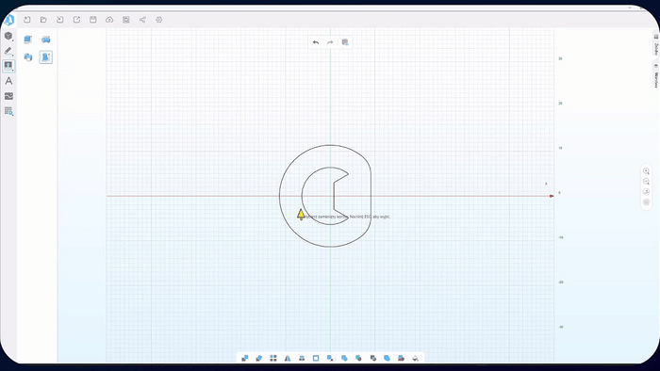Click the second bottom toolbar icon (tilted shape)

(x=259, y=358)
